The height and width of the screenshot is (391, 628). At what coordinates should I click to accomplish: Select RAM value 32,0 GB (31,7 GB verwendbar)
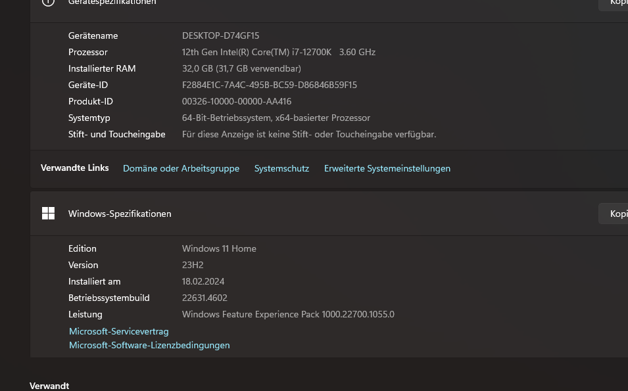241,68
